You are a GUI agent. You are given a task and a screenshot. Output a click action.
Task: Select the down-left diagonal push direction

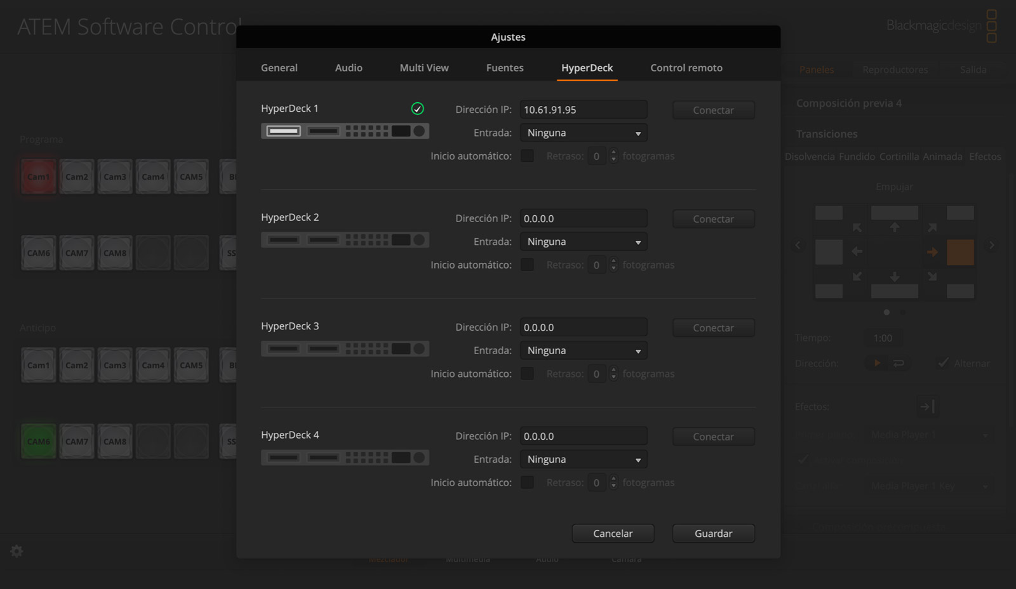pos(857,276)
